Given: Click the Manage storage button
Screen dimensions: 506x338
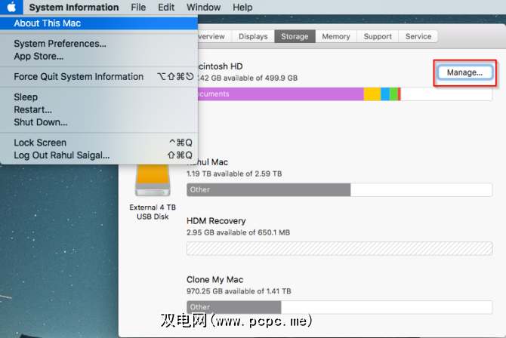Looking at the screenshot, I should point(464,72).
